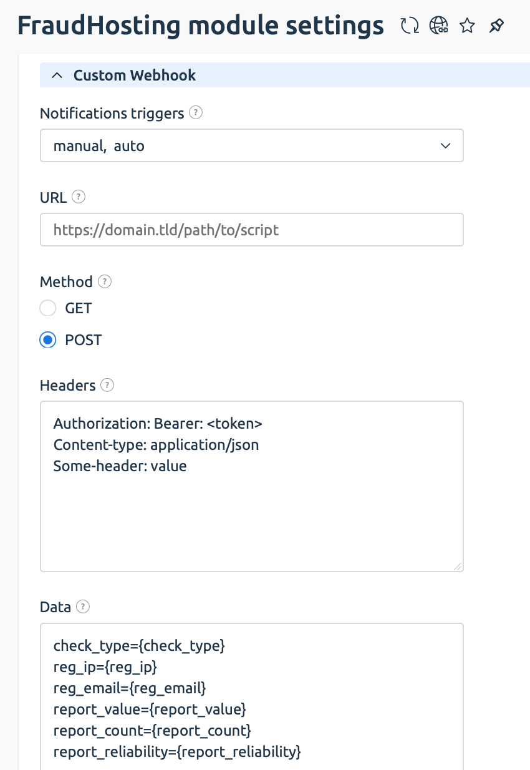Pin the module settings page

point(496,26)
